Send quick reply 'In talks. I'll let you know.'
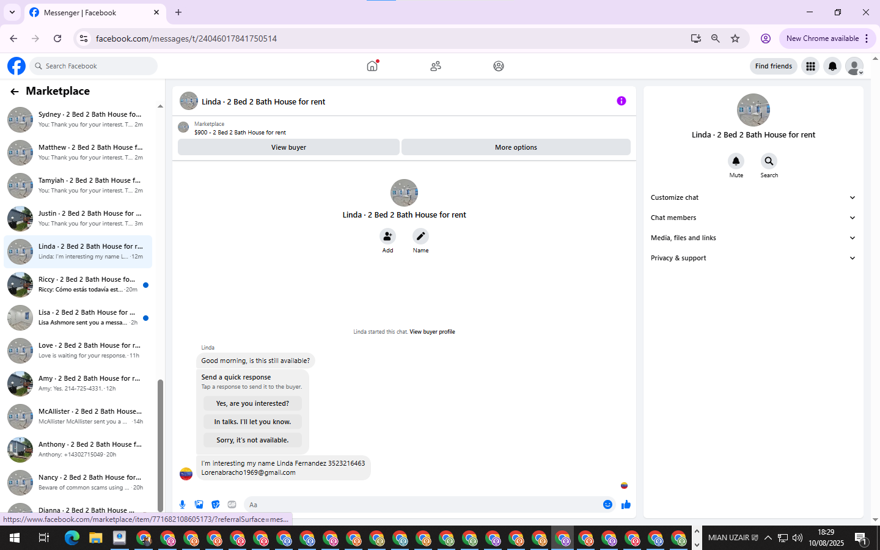 click(x=252, y=422)
